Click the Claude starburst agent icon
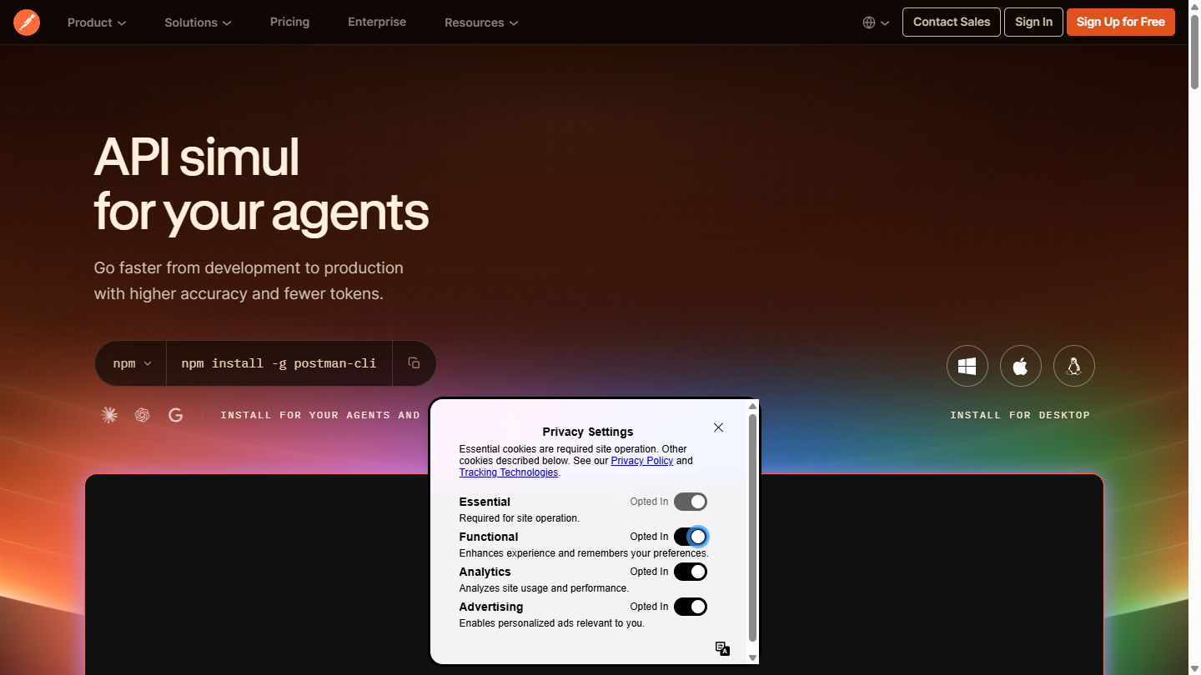 [x=109, y=415]
